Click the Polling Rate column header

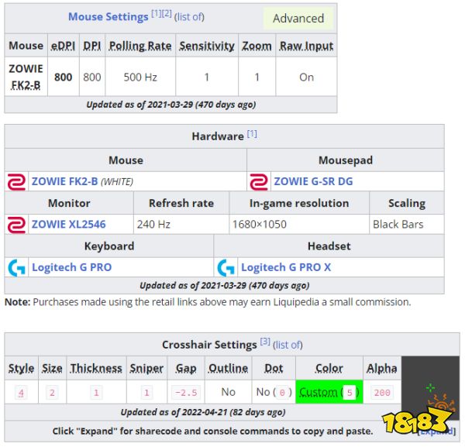[x=140, y=46]
